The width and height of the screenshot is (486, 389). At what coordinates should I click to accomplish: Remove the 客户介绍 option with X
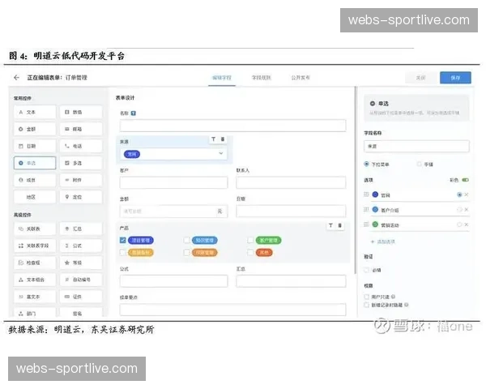(x=467, y=209)
